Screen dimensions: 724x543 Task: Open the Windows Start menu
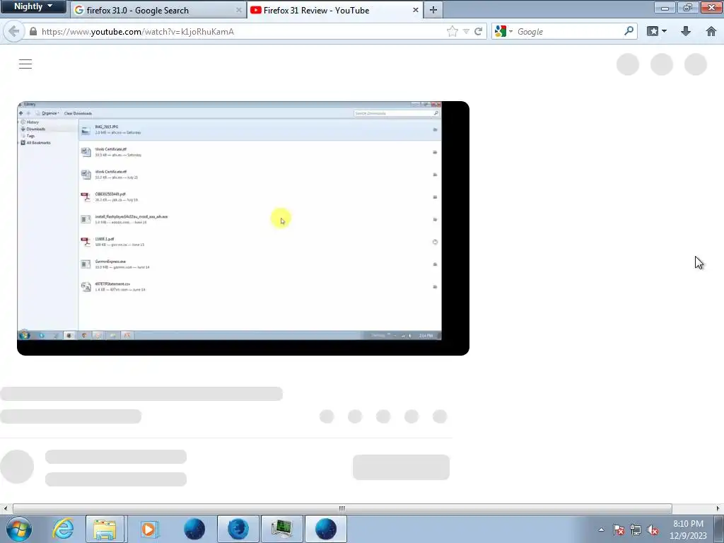click(x=19, y=529)
